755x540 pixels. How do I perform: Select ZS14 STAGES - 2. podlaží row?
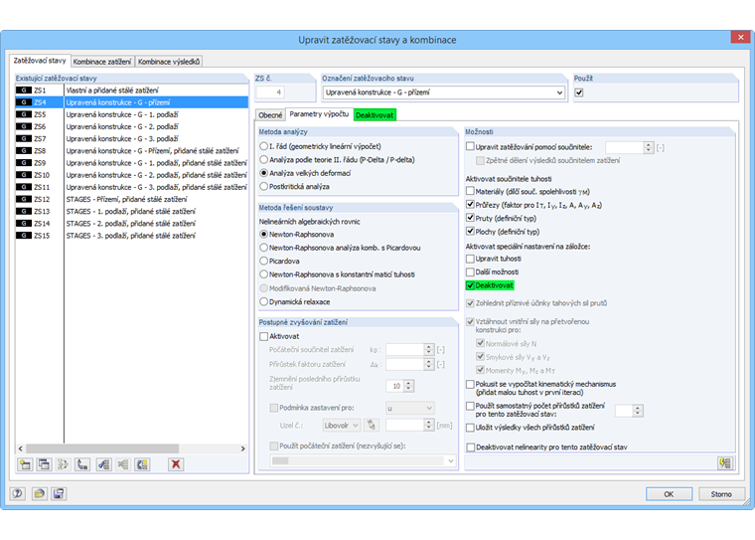(x=132, y=223)
